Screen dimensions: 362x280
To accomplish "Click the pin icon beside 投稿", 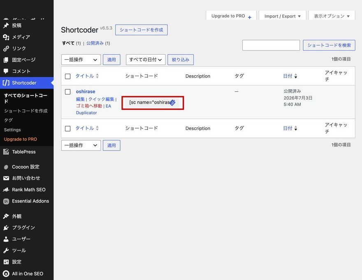I will (x=6, y=25).
